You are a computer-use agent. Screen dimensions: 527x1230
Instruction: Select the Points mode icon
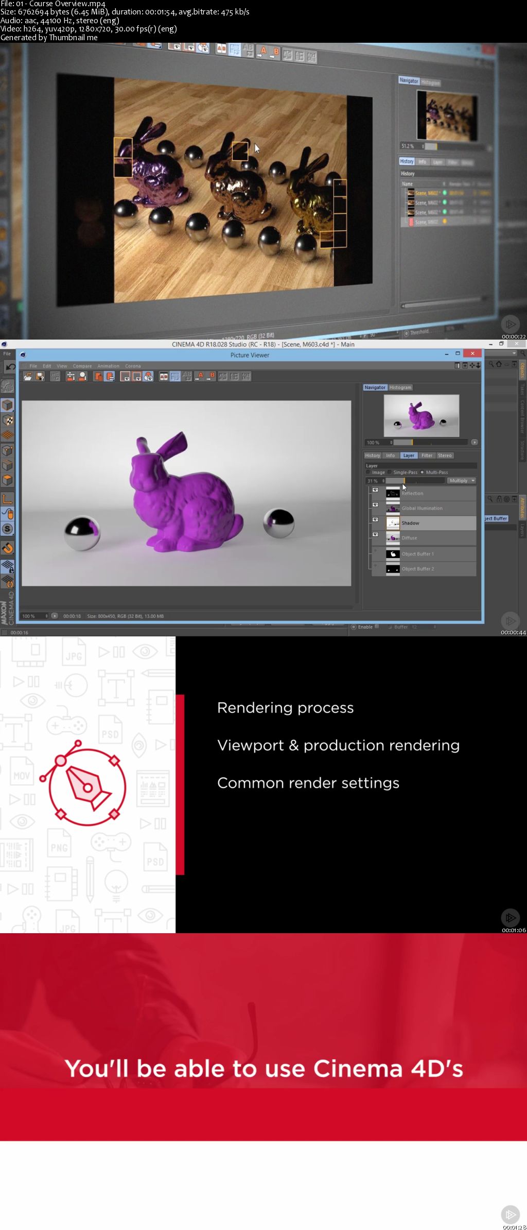(7, 451)
